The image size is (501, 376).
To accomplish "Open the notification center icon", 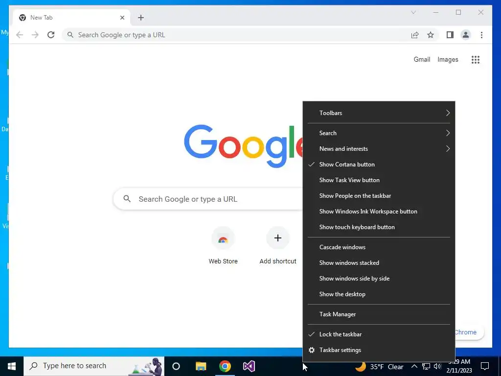I will click(485, 366).
